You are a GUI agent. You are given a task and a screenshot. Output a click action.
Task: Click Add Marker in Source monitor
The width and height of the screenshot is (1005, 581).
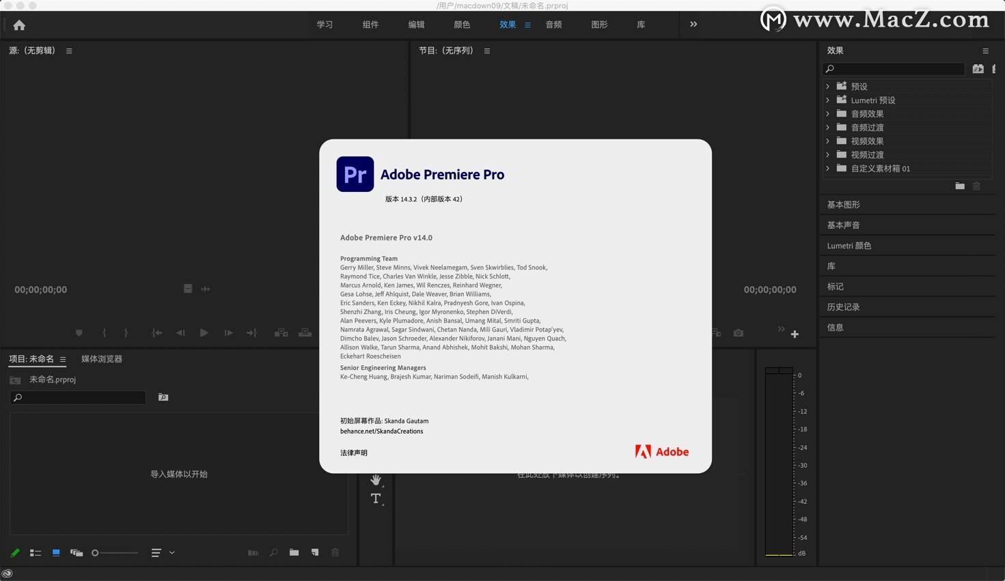click(79, 333)
